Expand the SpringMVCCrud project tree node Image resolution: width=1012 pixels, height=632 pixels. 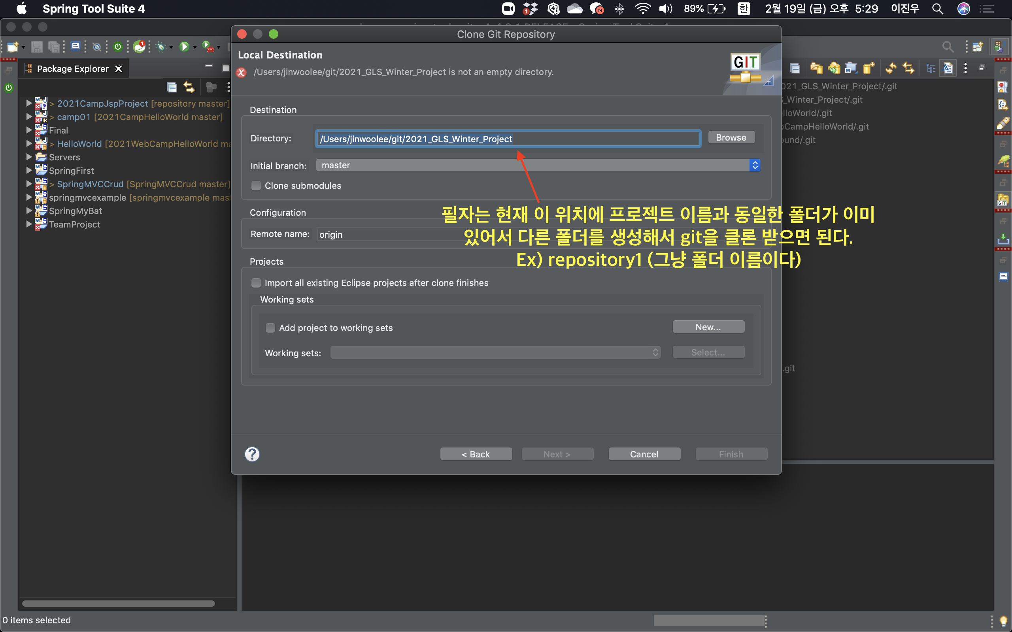pyautogui.click(x=29, y=184)
